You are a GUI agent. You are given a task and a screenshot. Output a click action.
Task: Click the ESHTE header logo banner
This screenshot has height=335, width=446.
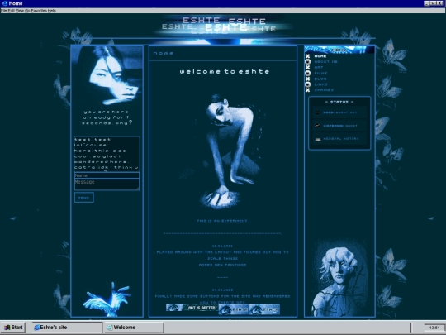[223, 26]
